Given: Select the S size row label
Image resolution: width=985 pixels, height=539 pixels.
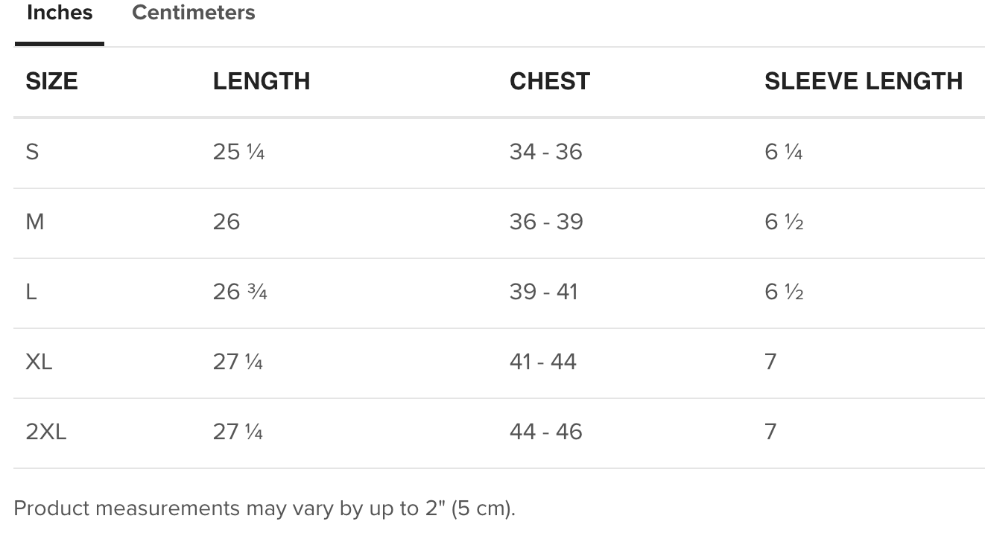Looking at the screenshot, I should (x=32, y=152).
